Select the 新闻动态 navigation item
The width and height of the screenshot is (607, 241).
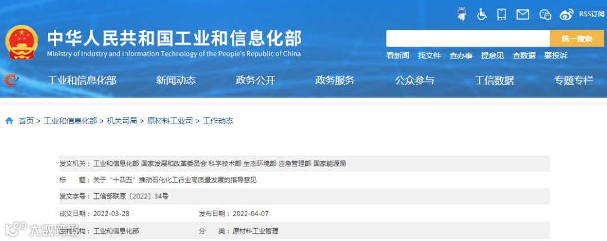(x=176, y=80)
